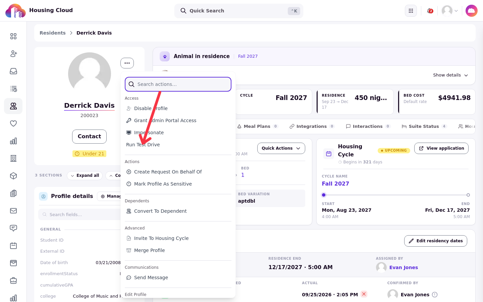Open the user avatar account dropdown
This screenshot has height=302, width=483.
coord(450,11)
